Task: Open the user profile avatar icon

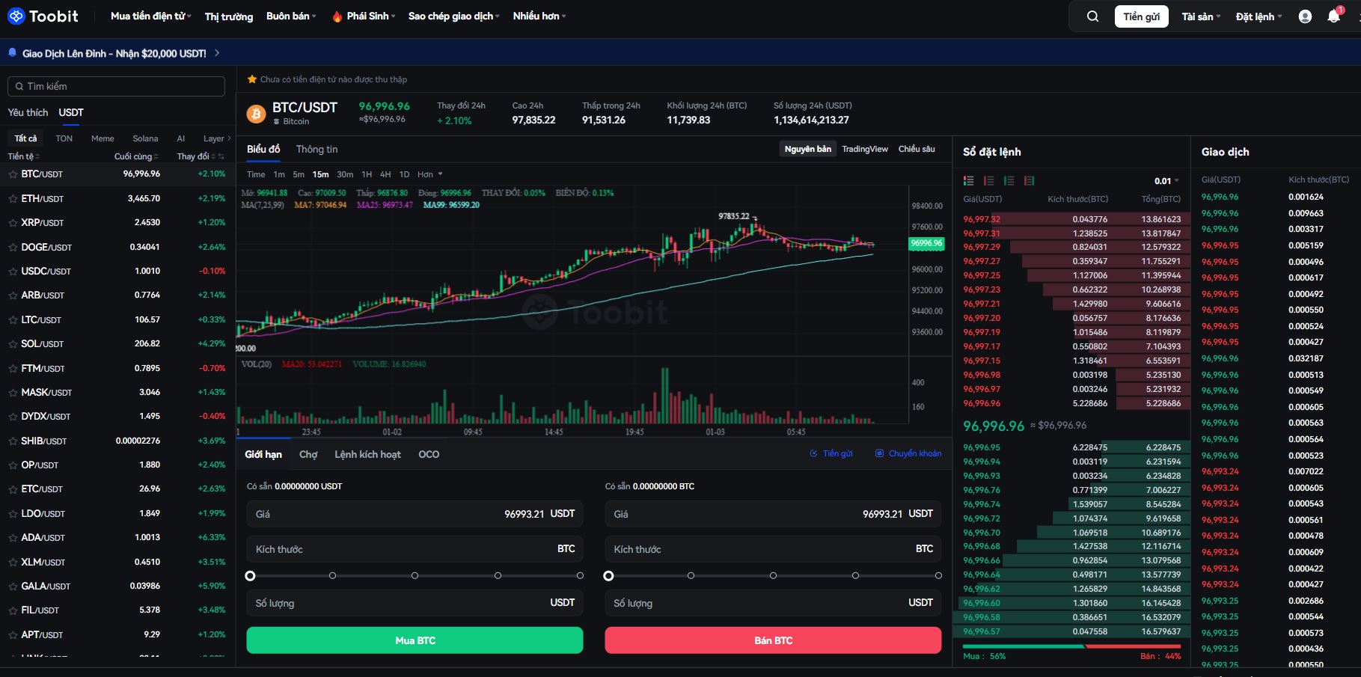Action: (x=1305, y=16)
